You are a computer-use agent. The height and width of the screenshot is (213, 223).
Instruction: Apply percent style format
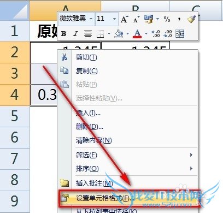tap(167, 19)
